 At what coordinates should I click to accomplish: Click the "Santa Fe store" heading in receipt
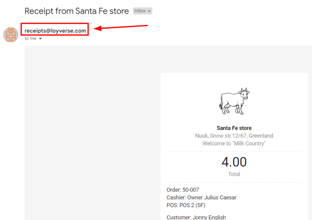(234, 128)
